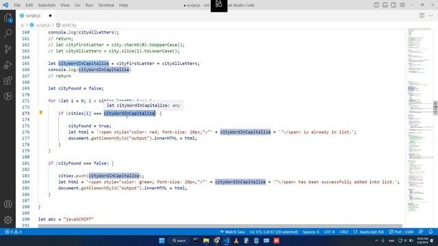Click 'cityFound = true;' on line 175
Screen dimensions: 438x246
[x=90, y=126]
